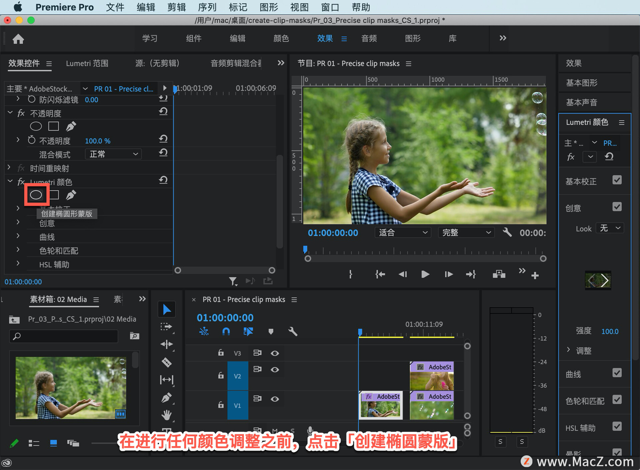Expand the 曲线 section in Effect Controls
The height and width of the screenshot is (470, 640).
(18, 236)
